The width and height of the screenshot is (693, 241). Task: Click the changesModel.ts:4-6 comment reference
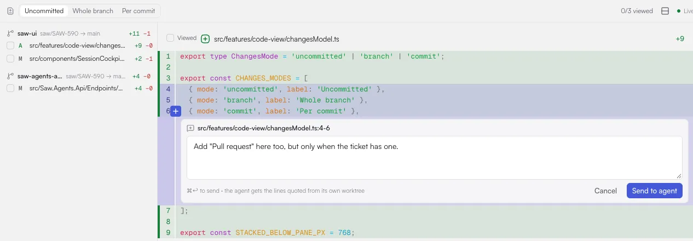click(x=263, y=128)
